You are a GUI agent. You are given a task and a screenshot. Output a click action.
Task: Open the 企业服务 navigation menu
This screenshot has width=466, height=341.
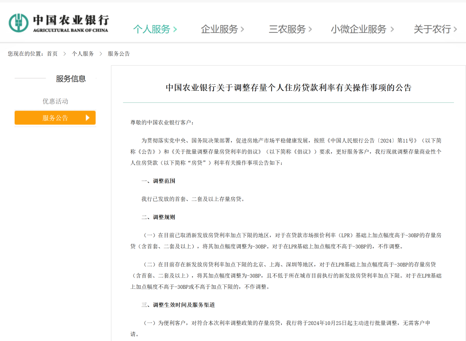(223, 29)
